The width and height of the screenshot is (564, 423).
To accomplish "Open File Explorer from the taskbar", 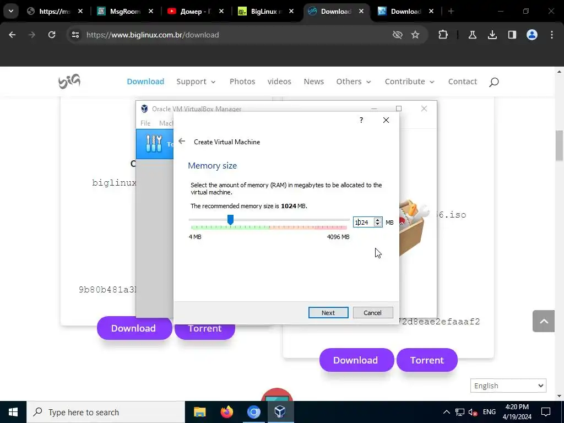I will [199, 412].
